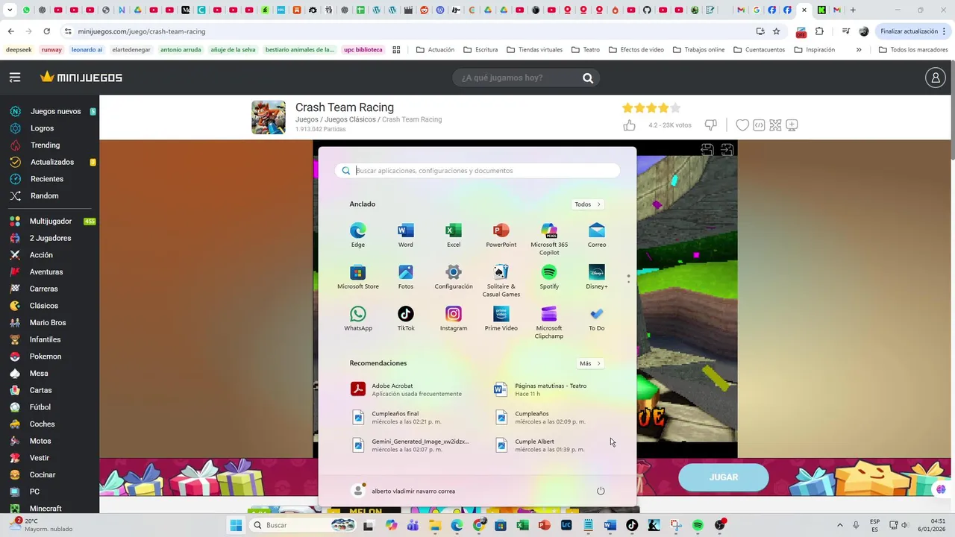Click the Minijuegos logo

[81, 78]
